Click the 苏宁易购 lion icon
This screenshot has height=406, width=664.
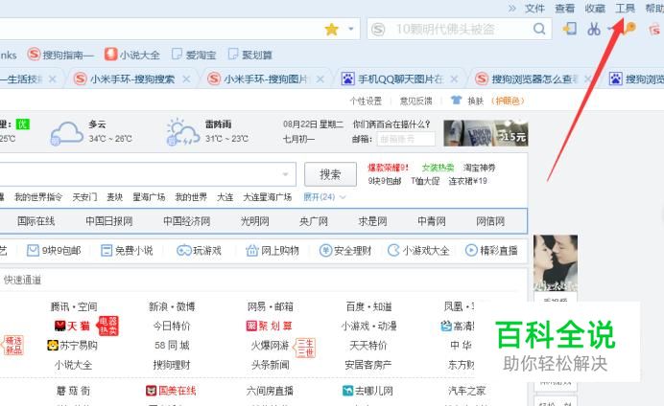53,345
